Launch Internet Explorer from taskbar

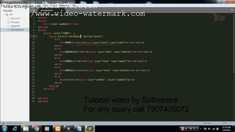(x=15, y=129)
